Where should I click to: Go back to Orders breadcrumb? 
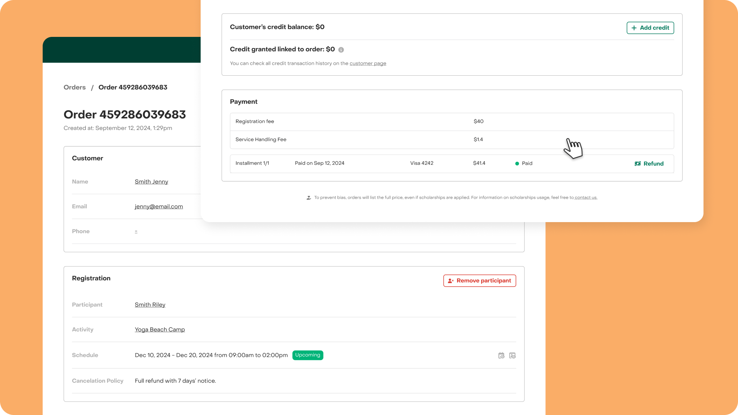75,87
